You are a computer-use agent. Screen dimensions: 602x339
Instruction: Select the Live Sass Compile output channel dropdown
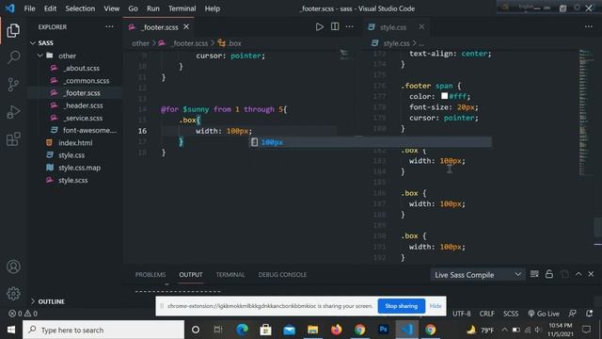[x=477, y=275]
